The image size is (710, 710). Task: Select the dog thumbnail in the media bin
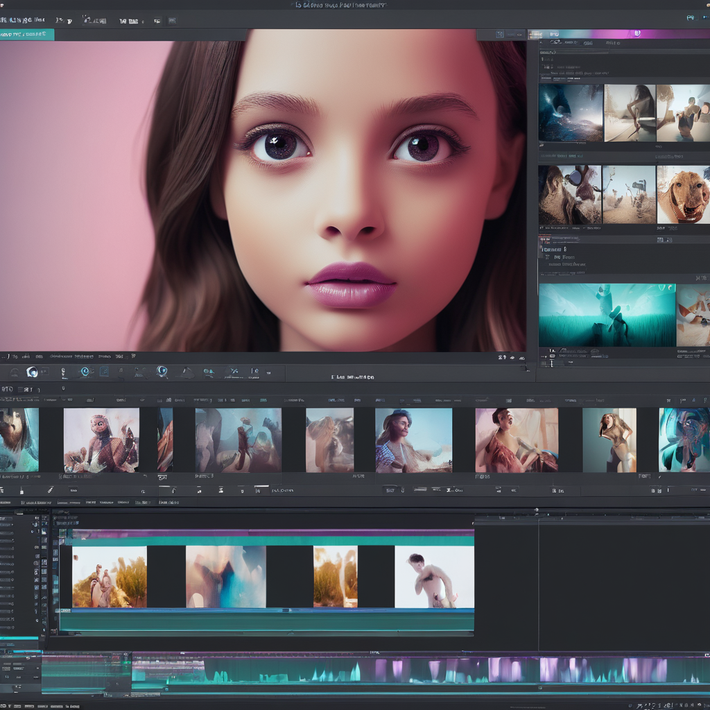(x=683, y=194)
